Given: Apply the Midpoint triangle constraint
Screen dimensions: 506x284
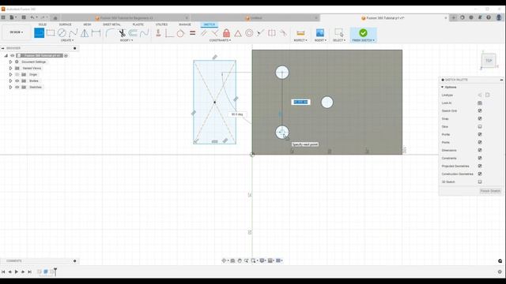Looking at the screenshot, I should 238,33.
